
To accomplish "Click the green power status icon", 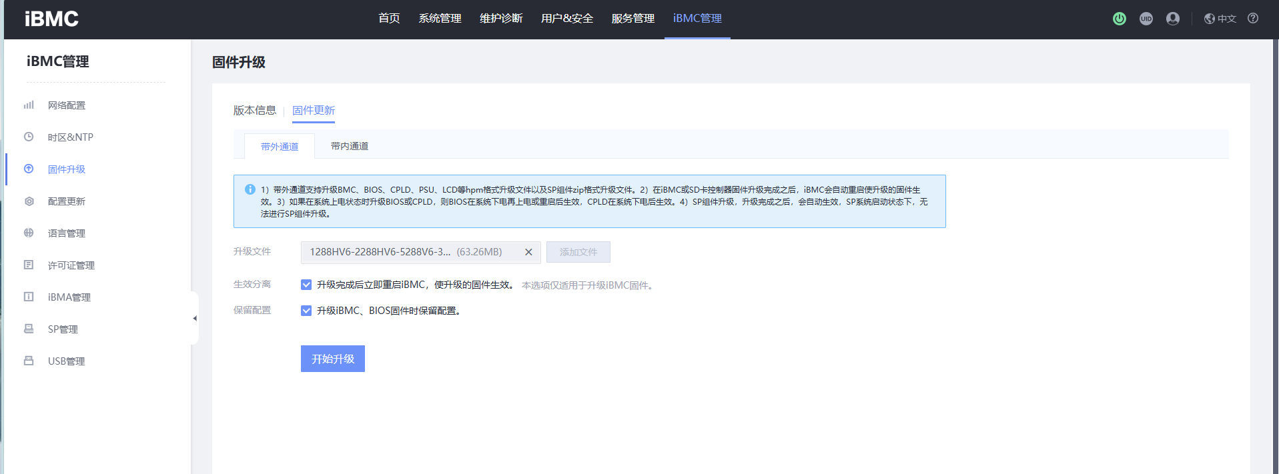I will tap(1119, 19).
